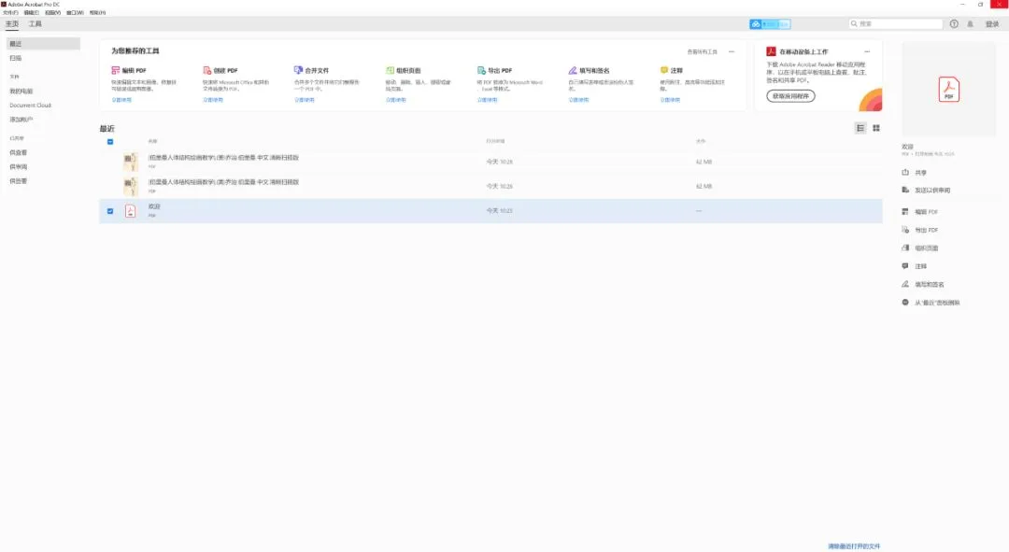1009x552 pixels.
Task: Select 添加帐户 in left sidebar
Action: coord(21,120)
